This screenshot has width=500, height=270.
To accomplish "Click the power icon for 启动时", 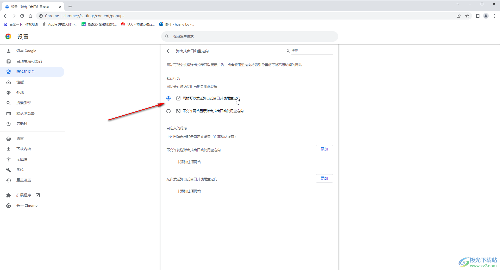I will pyautogui.click(x=9, y=124).
